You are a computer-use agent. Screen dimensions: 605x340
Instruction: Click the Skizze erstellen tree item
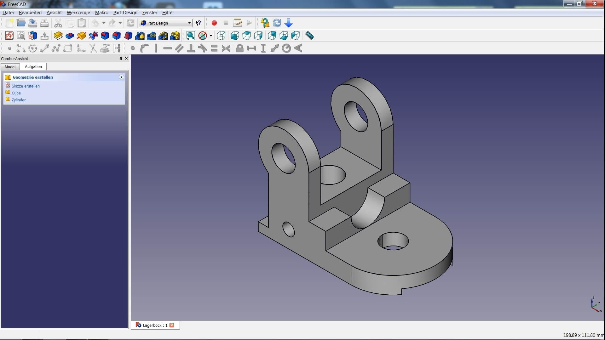(26, 86)
